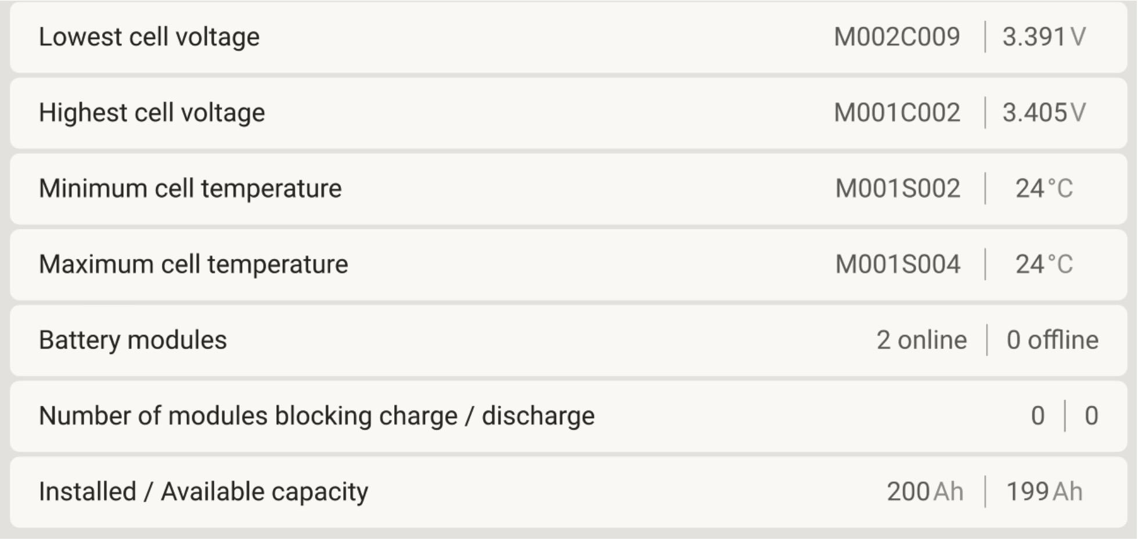Click the M001C002 cell identifier
1138x540 pixels.
[897, 113]
